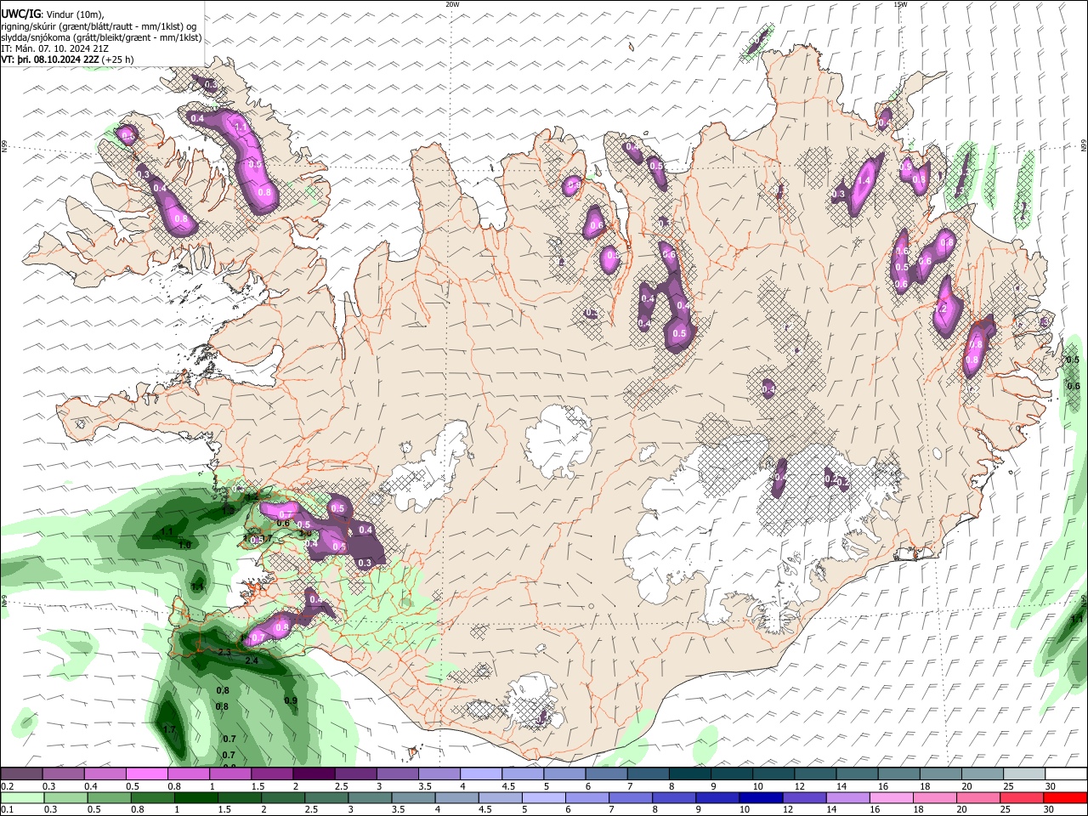Pick the pale green swatch at 0.1
Image resolution: width=1088 pixels, height=816 pixels.
pyautogui.click(x=21, y=797)
